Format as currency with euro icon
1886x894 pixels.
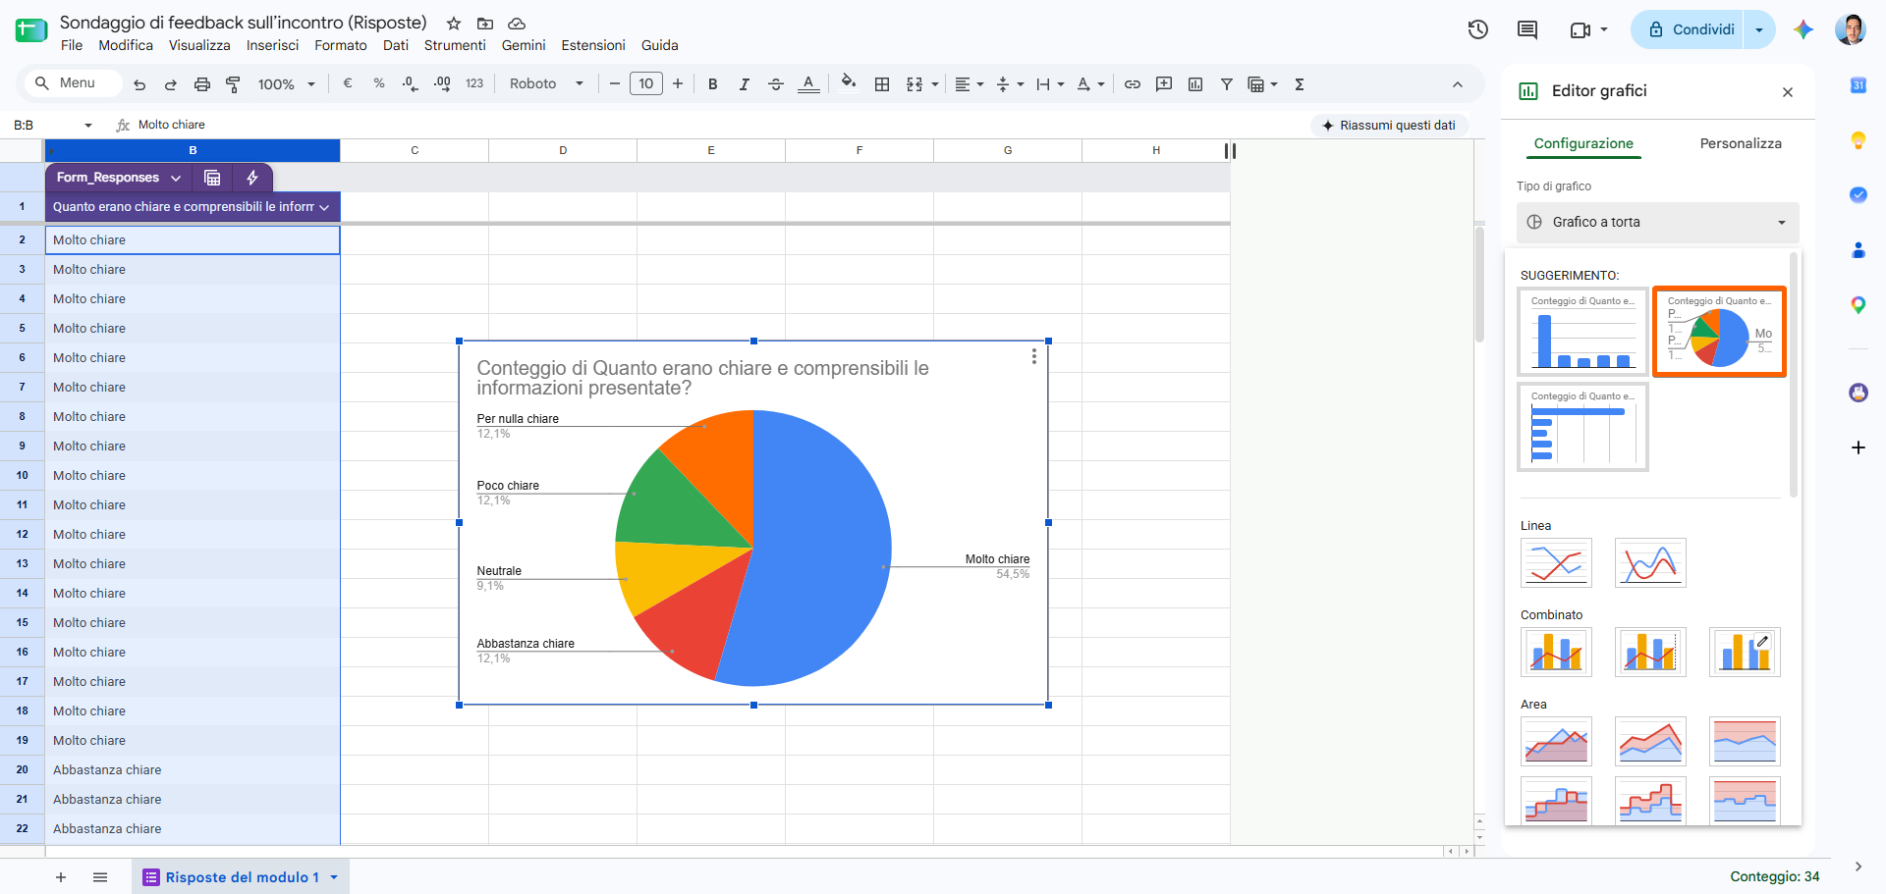pyautogui.click(x=348, y=84)
